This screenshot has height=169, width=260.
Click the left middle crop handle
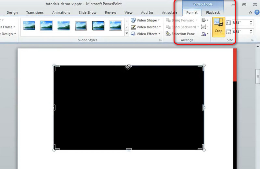(54, 107)
